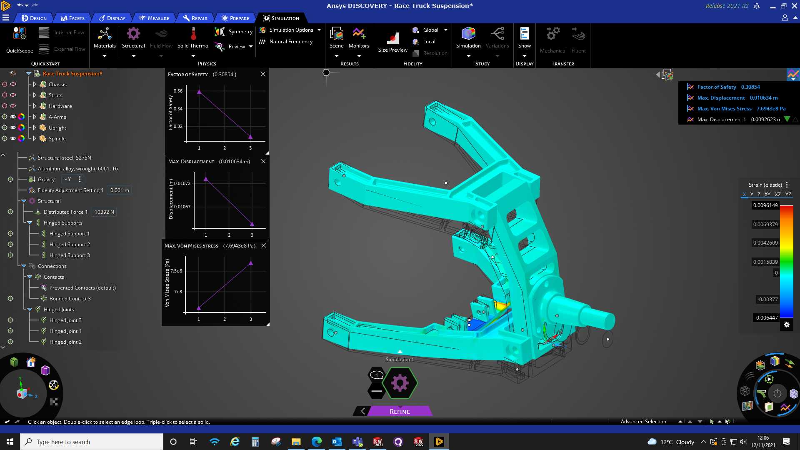Open File Explorer from the taskbar

coord(296,442)
